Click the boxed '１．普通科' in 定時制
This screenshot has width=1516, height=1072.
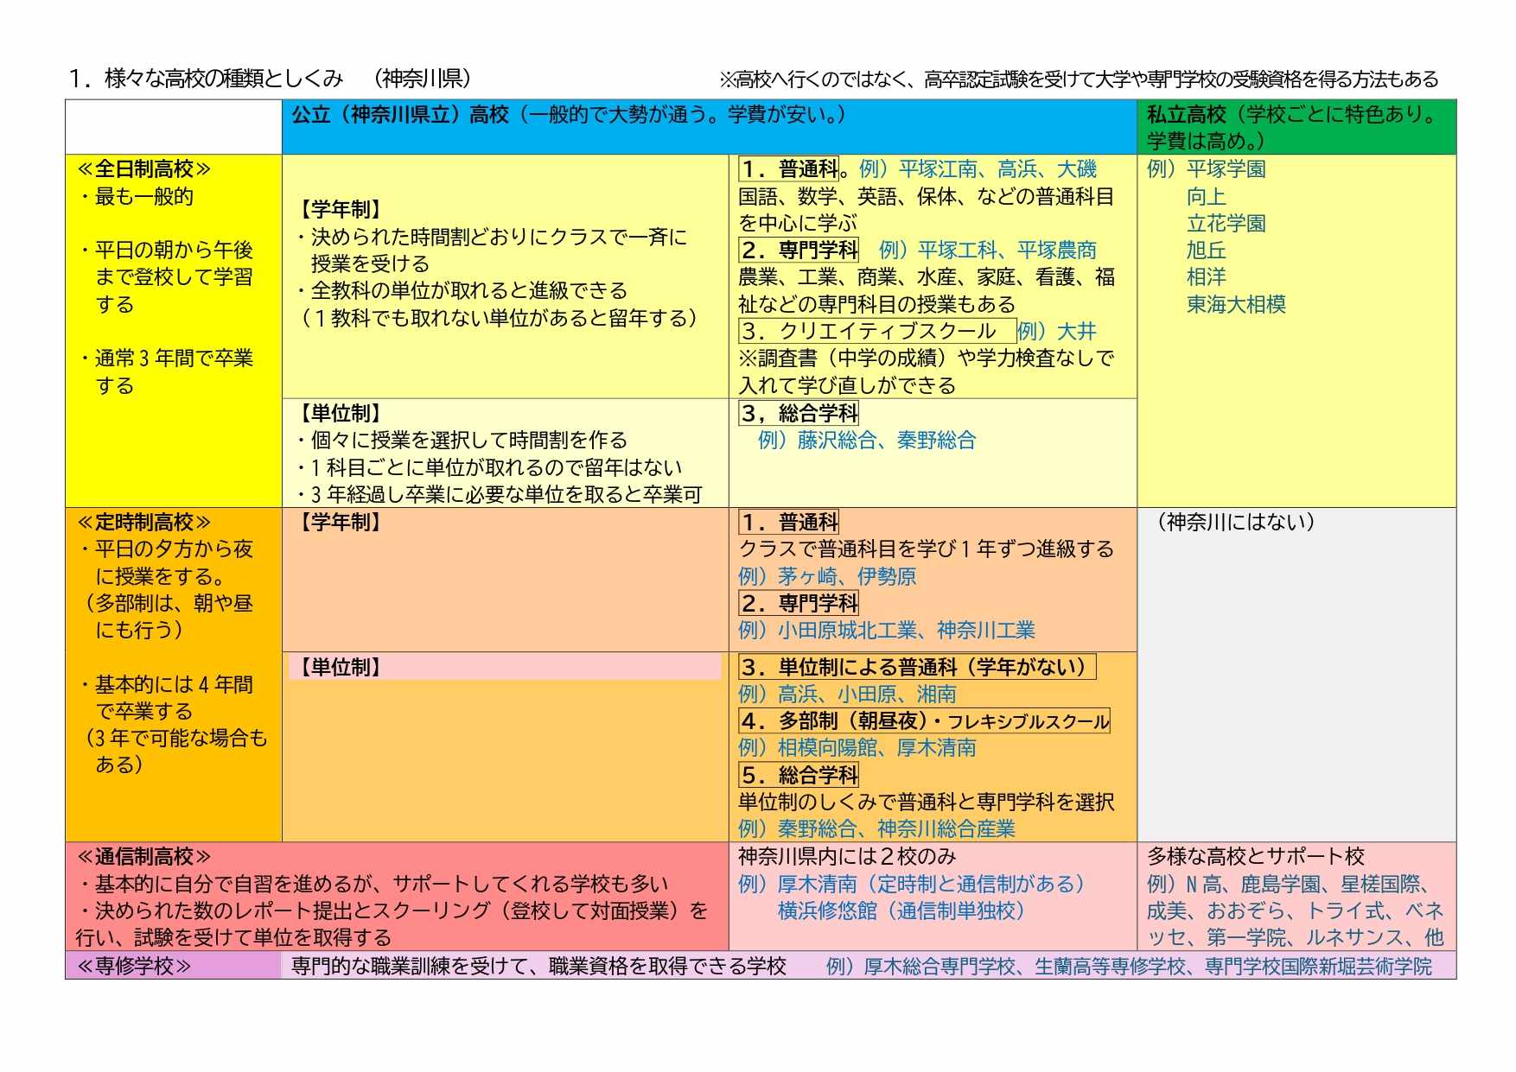[x=789, y=522]
